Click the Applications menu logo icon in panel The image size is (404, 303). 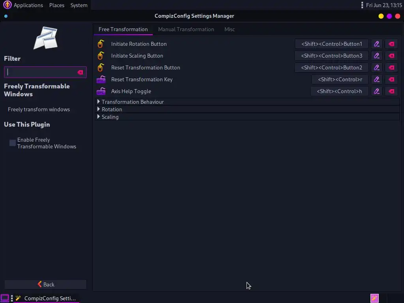point(7,5)
